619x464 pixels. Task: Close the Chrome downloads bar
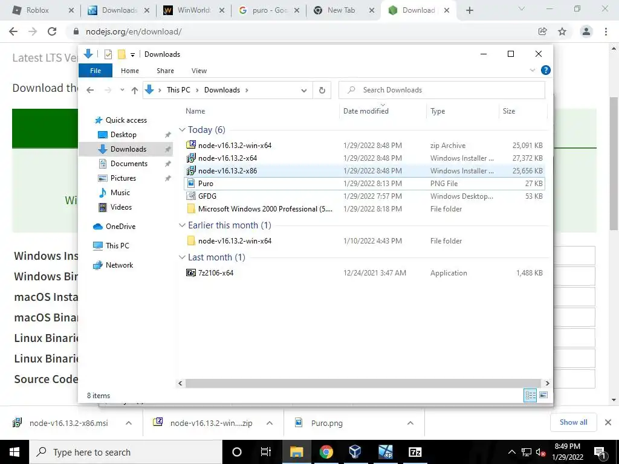point(608,422)
